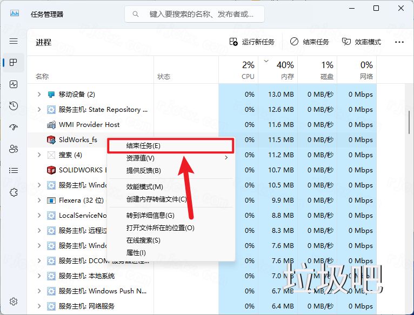Select the Processes sidebar icon
Image resolution: width=414 pixels, height=315 pixels.
point(14,63)
